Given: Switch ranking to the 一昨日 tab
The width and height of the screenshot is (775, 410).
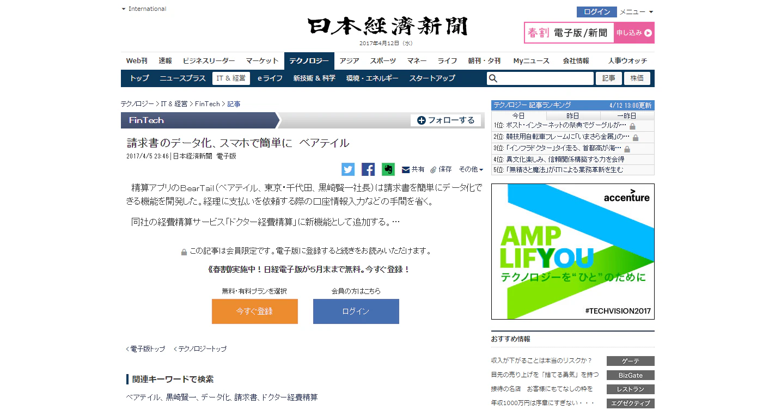Looking at the screenshot, I should [x=627, y=116].
